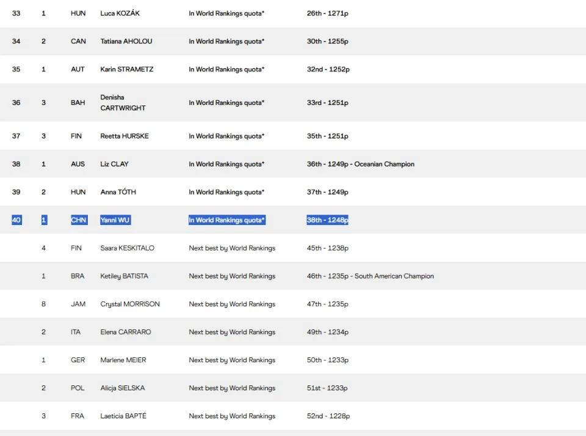Select Marlene MEIER name text

click(x=123, y=360)
